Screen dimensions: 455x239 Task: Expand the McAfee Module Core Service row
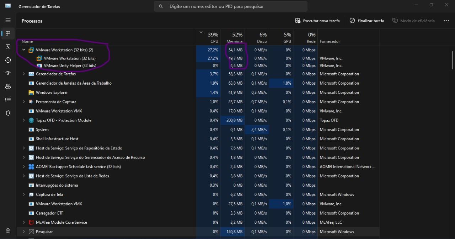click(24, 222)
